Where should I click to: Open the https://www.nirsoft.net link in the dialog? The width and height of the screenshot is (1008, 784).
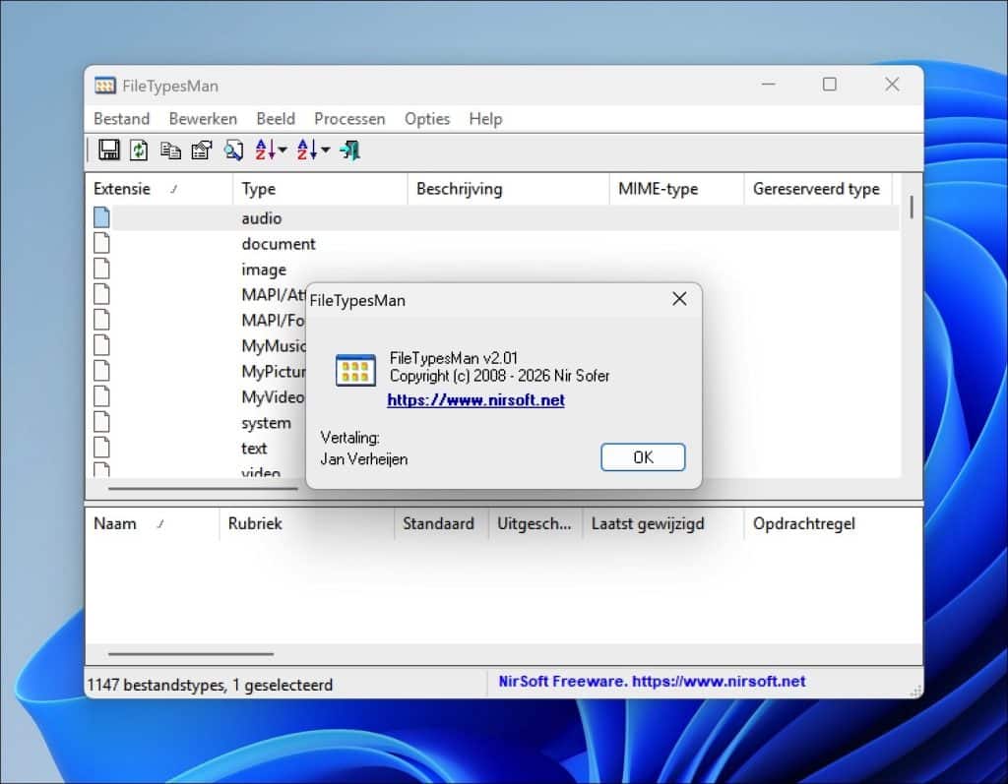pyautogui.click(x=475, y=399)
